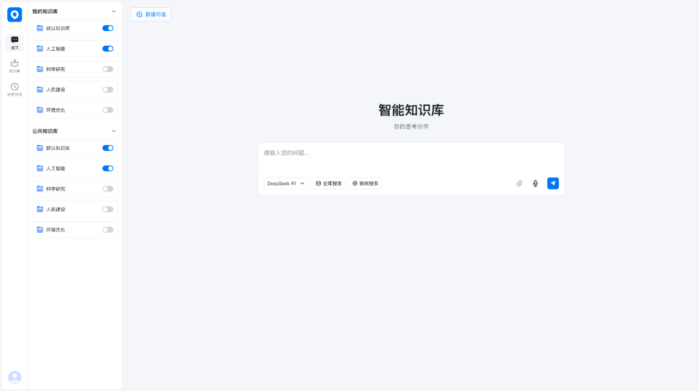Screen dimensions: 699x391
Task: Click the user avatar at bottom left
Action: point(14,377)
